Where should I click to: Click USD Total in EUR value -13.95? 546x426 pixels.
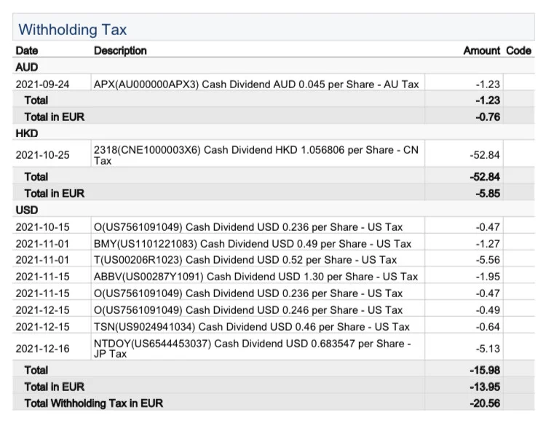(x=485, y=387)
